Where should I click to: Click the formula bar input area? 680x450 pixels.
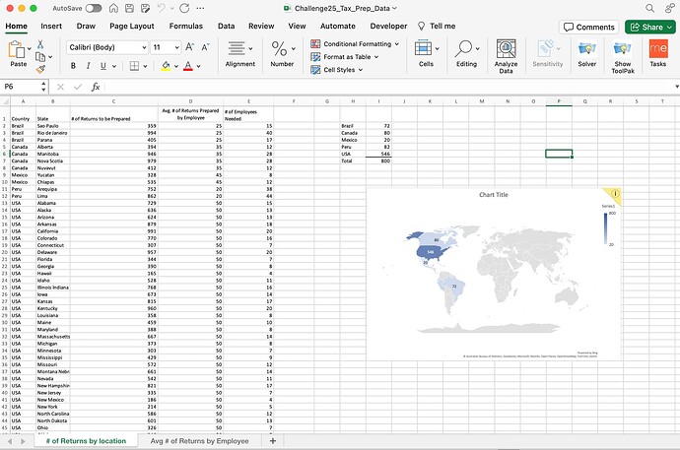tap(388, 87)
